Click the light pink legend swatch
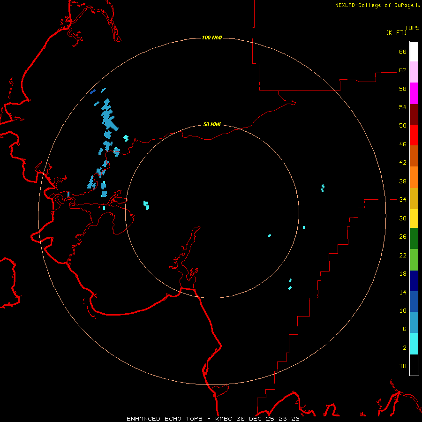The width and height of the screenshot is (422, 422). [414, 72]
